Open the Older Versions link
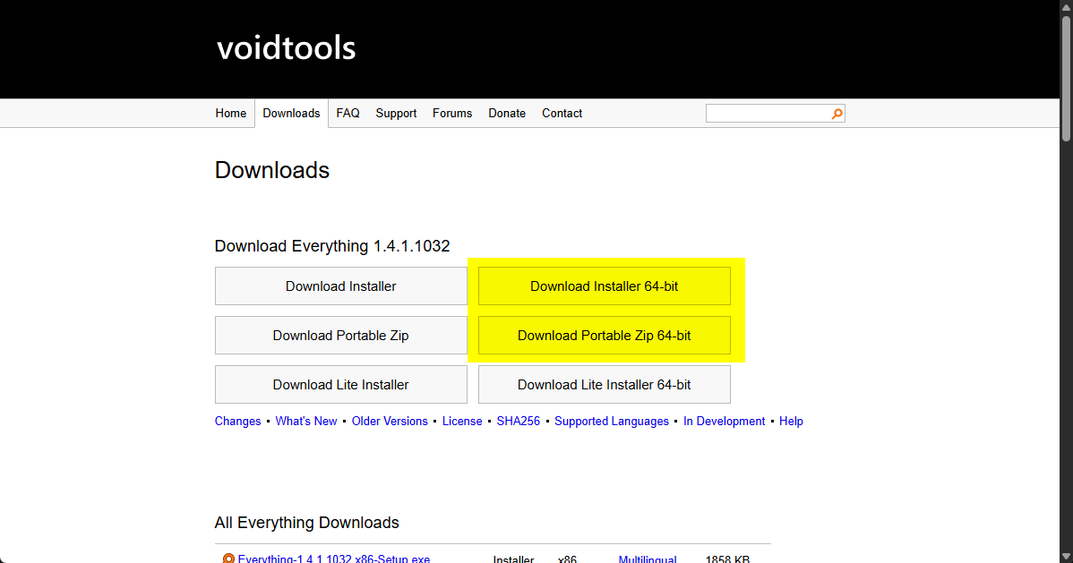This screenshot has width=1073, height=563. pos(390,422)
